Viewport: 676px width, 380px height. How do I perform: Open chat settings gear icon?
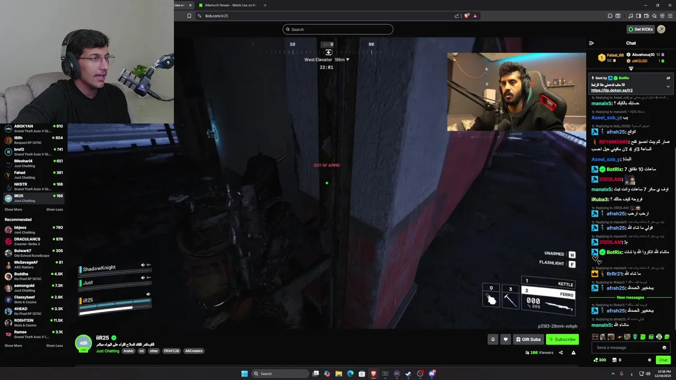(650, 360)
